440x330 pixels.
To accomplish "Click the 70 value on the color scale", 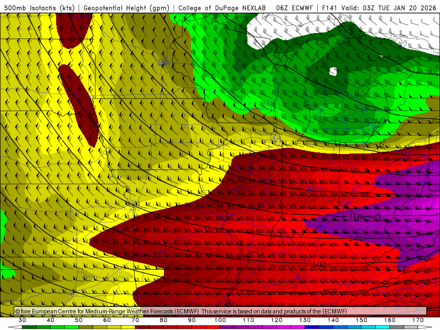I will [x=135, y=320].
